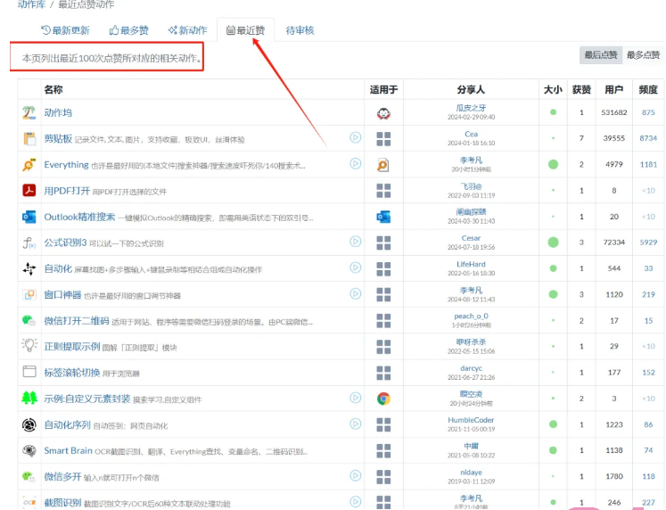Screen dimensions: 666x510
Task: Click the Outlook精准搜索 action icon
Action: (29, 217)
